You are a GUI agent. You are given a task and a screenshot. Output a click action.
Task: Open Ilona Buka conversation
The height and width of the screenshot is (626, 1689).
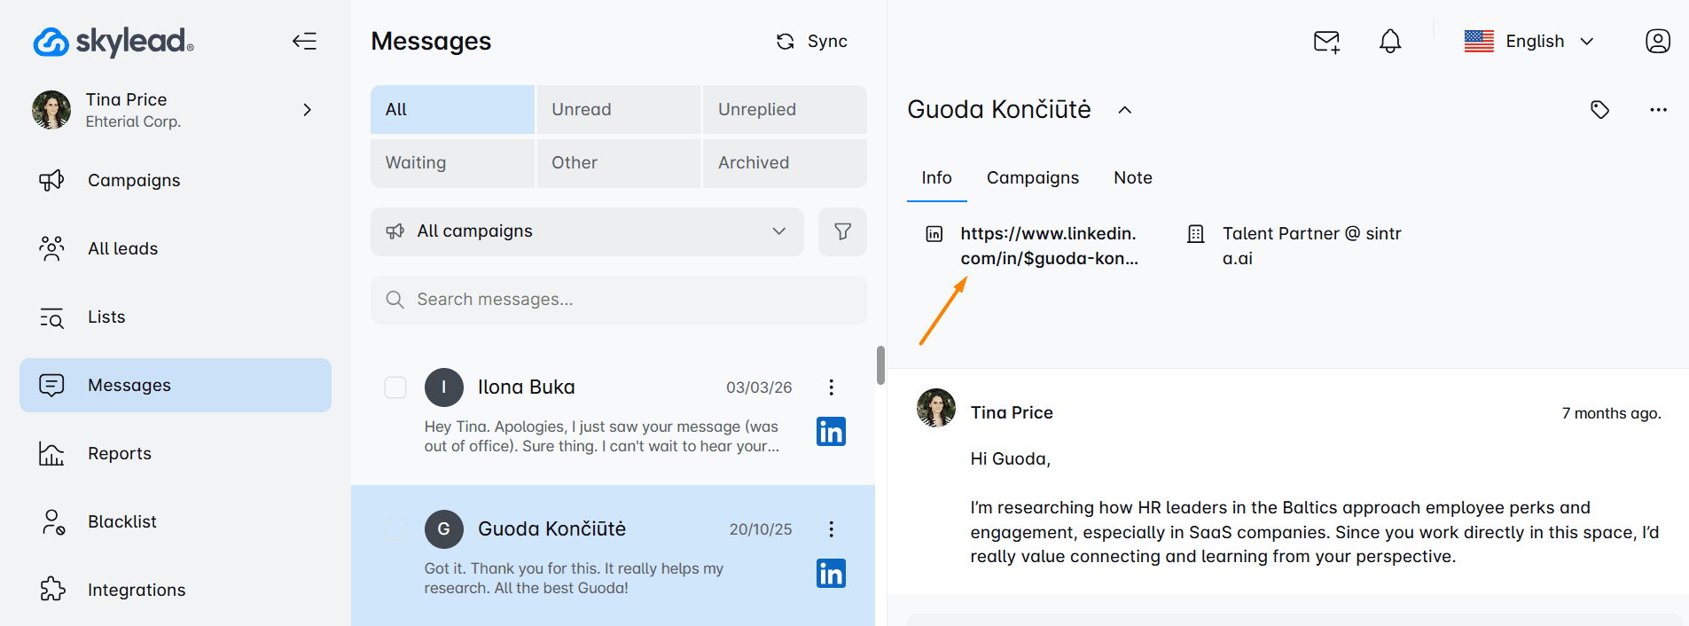[x=613, y=414]
